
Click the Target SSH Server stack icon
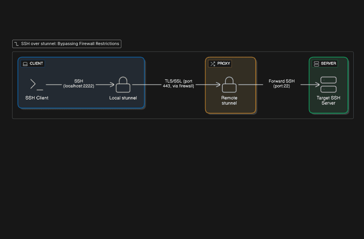(328, 84)
